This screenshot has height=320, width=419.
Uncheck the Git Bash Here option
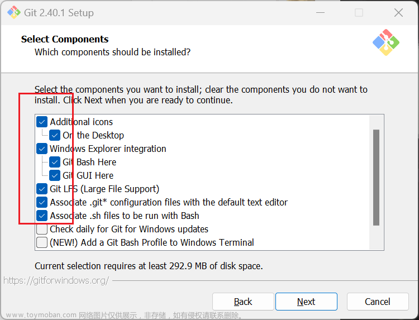click(x=55, y=162)
